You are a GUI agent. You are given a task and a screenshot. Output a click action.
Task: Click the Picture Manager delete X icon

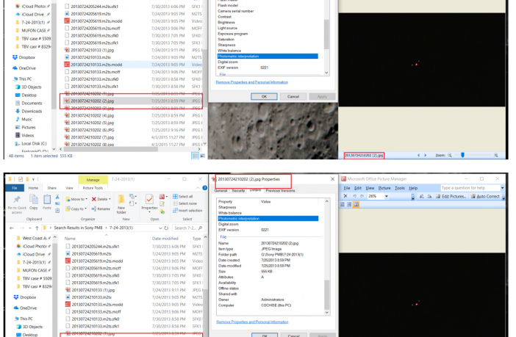[345, 196]
